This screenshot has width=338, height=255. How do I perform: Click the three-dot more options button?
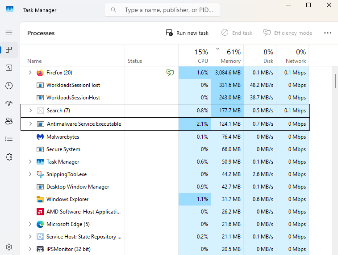pos(328,33)
